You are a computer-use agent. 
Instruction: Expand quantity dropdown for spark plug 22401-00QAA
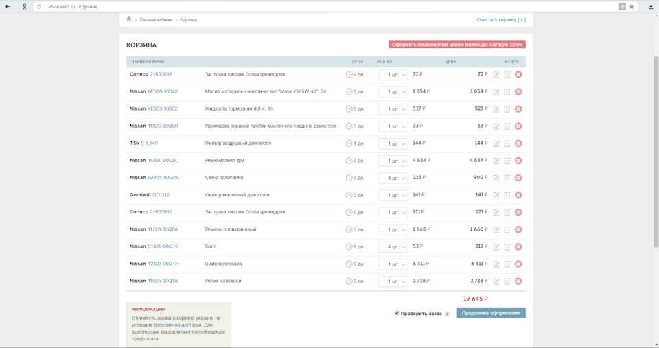tap(393, 178)
